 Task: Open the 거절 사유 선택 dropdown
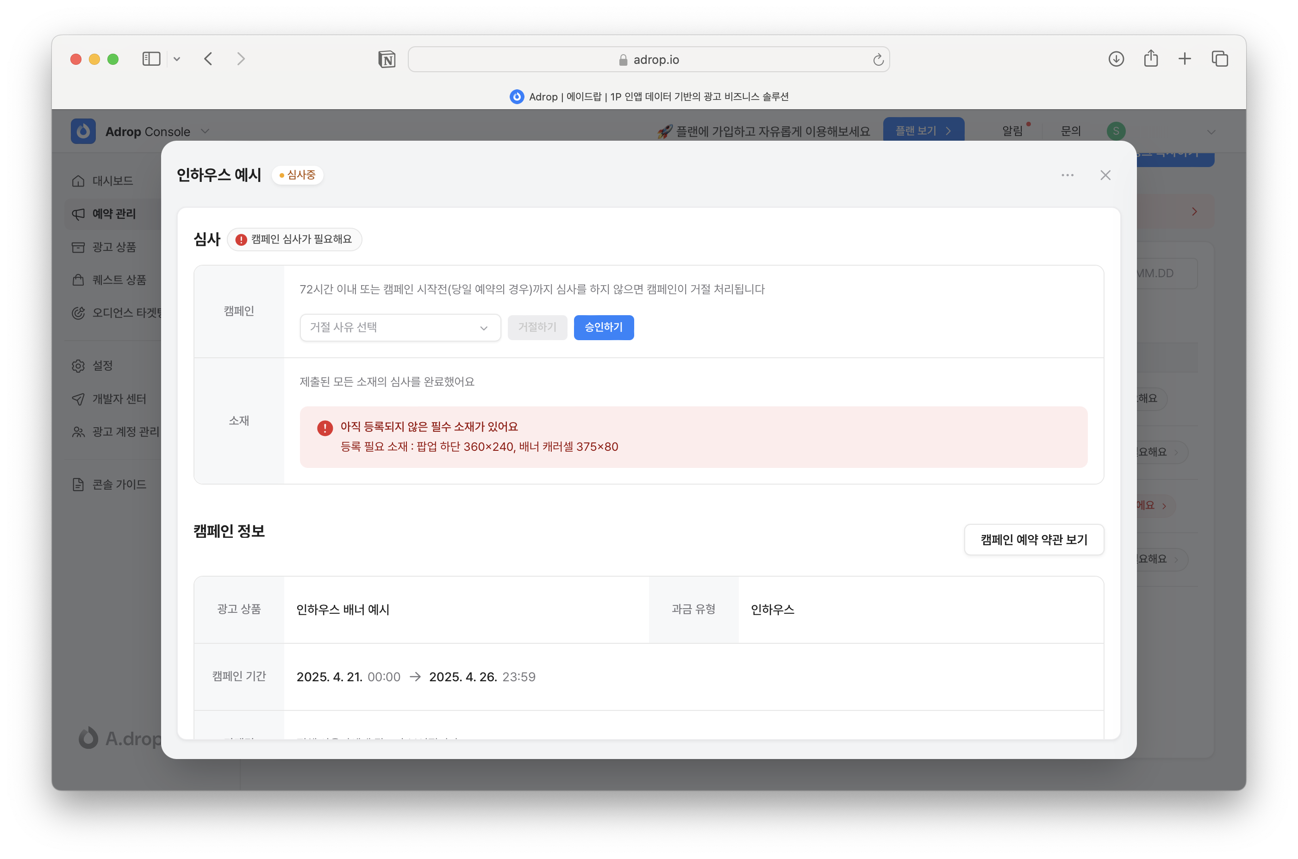point(400,328)
